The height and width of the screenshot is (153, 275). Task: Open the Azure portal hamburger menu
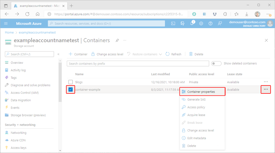click(6, 24)
